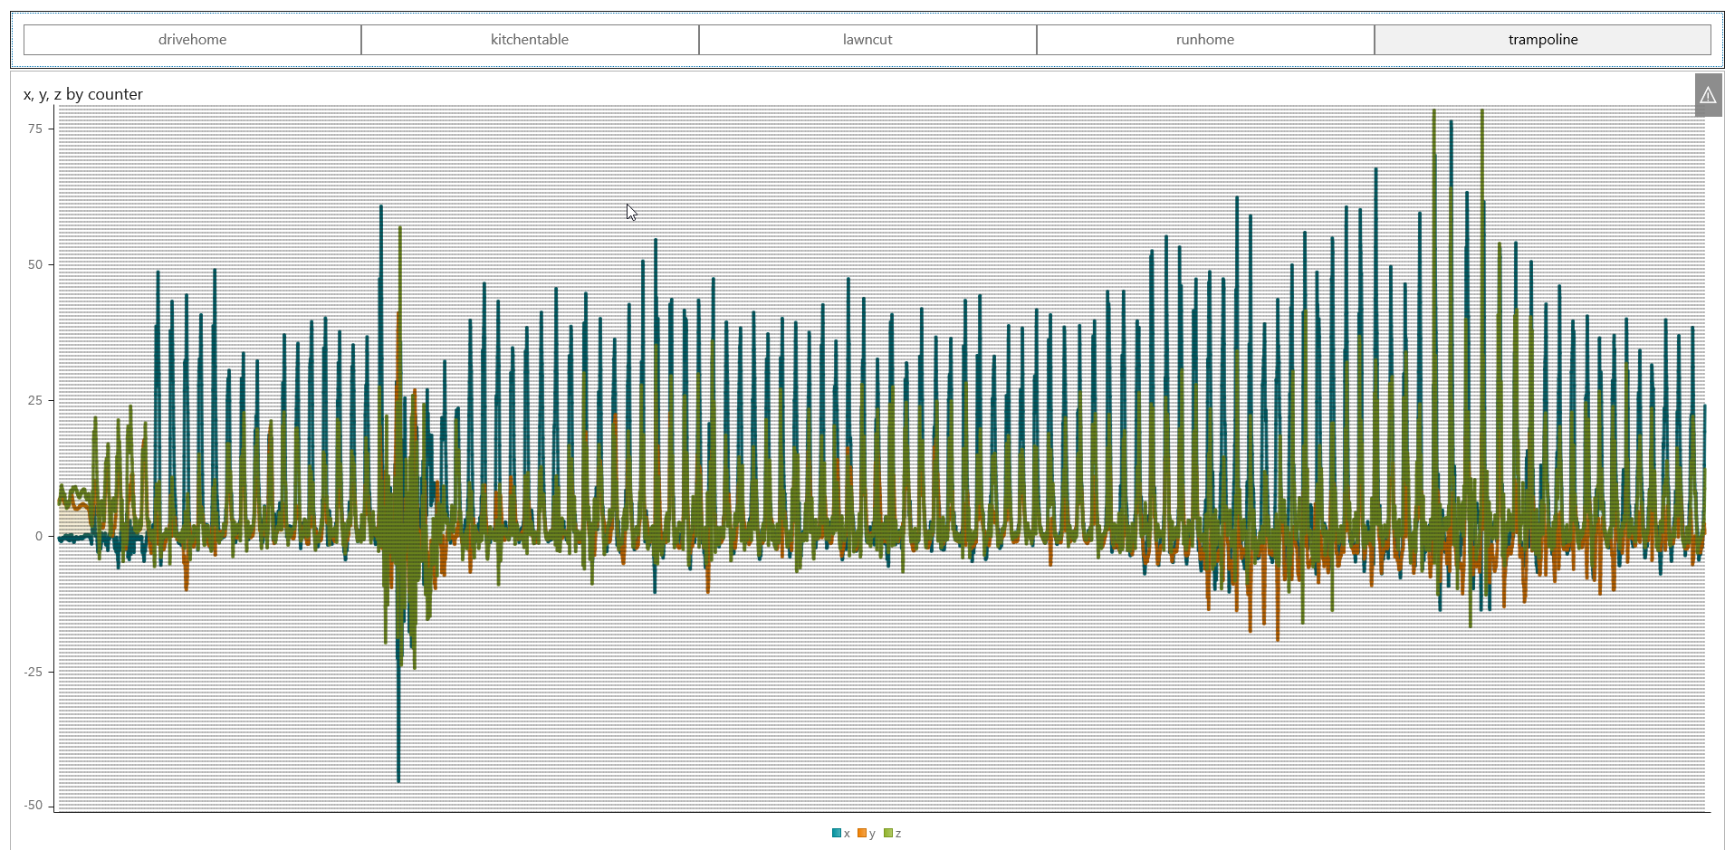Select the kitchentable slicer button
Viewport: 1725px width, 850px height.
[530, 40]
